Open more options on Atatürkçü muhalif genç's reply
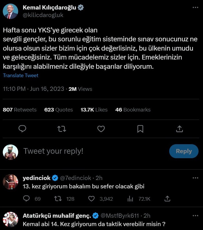The image size is (203, 230). (x=195, y=215)
